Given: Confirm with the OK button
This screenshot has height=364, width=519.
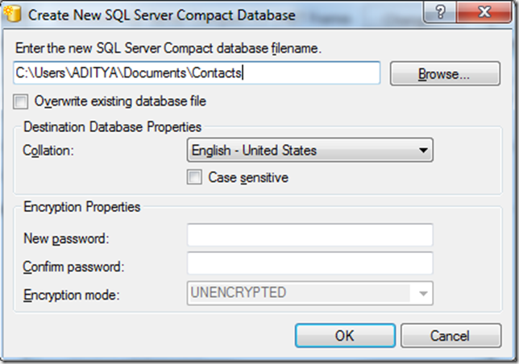Looking at the screenshot, I should 344,335.
